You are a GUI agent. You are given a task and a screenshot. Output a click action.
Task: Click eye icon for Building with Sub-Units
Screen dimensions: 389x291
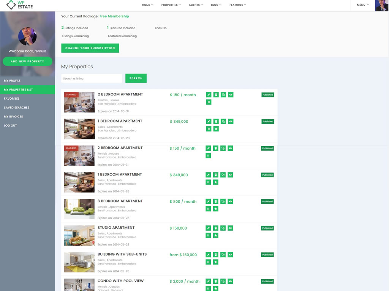pos(230,255)
